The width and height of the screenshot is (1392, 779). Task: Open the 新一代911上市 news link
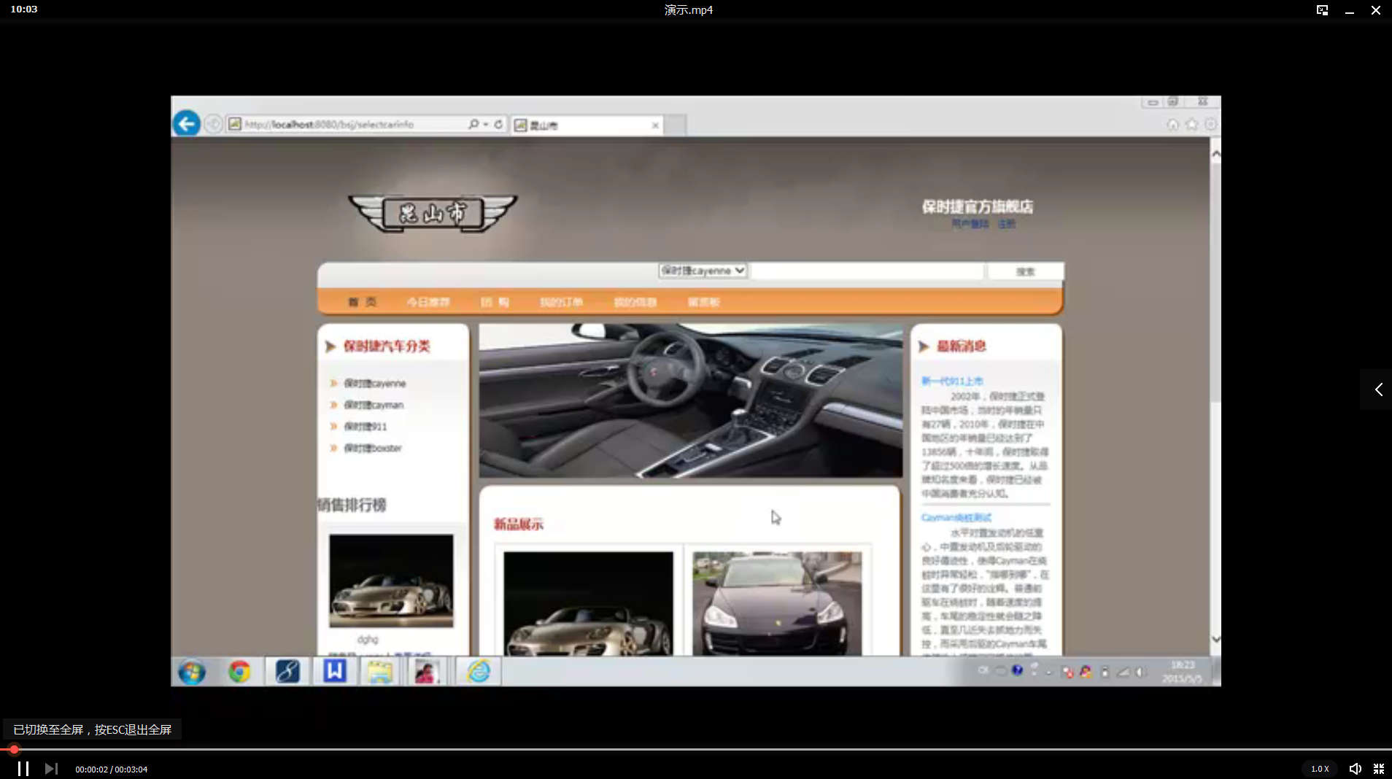(x=951, y=381)
